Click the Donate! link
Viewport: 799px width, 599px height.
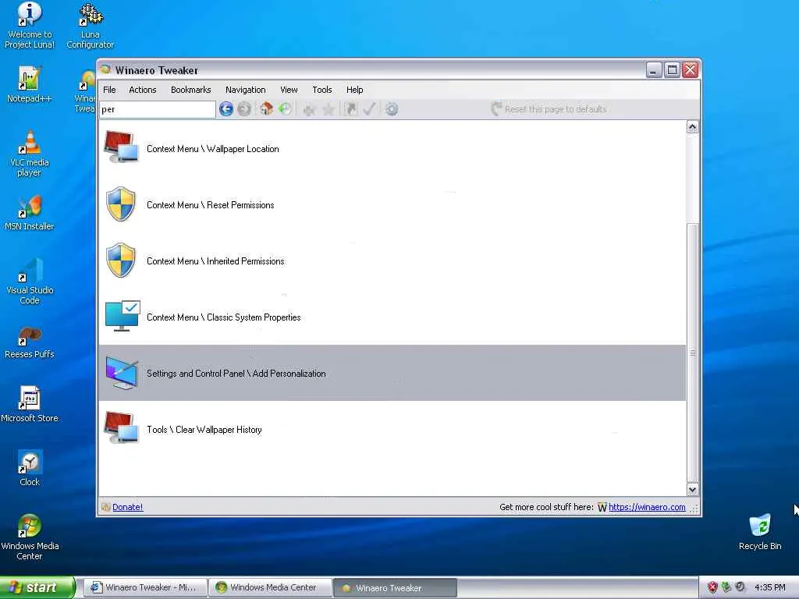(127, 507)
